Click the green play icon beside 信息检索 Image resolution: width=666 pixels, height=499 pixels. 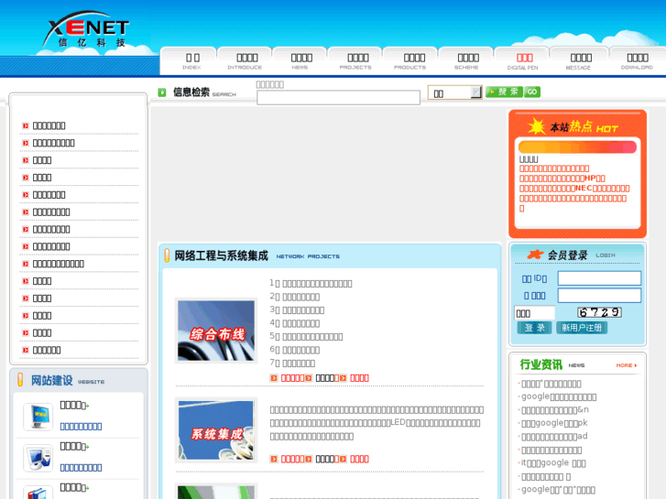click(x=162, y=92)
